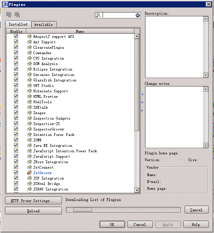Disable the JetGroovy plugin checkbox
Viewport: 214px width, 233px height.
pyautogui.click(x=16, y=172)
